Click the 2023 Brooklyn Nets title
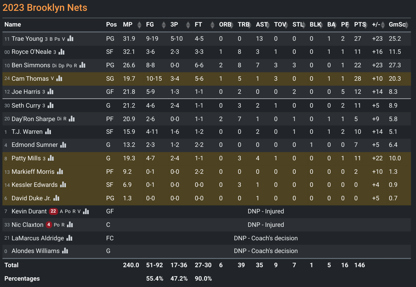 (45, 8)
